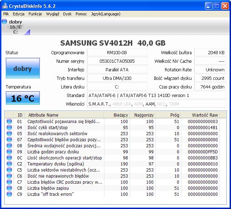
Task: Open the Wygląd menu
Action: (x=52, y=14)
